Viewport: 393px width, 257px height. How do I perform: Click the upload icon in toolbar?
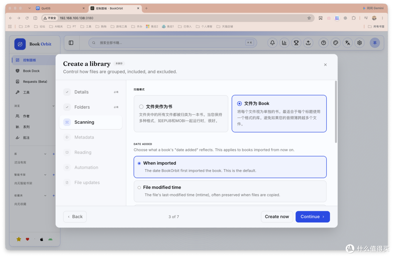(308, 43)
